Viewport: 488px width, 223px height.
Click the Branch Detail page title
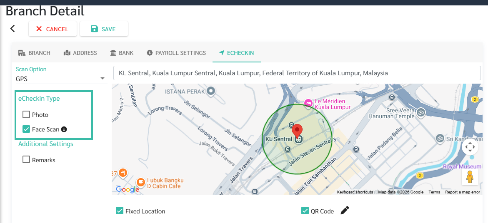(x=45, y=11)
